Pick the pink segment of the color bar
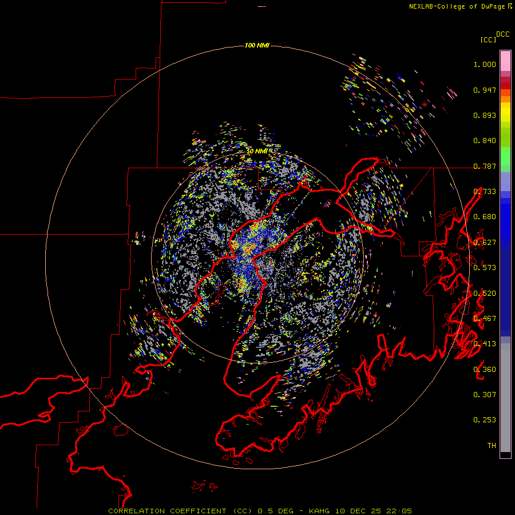The height and width of the screenshot is (515, 515). pos(505,61)
